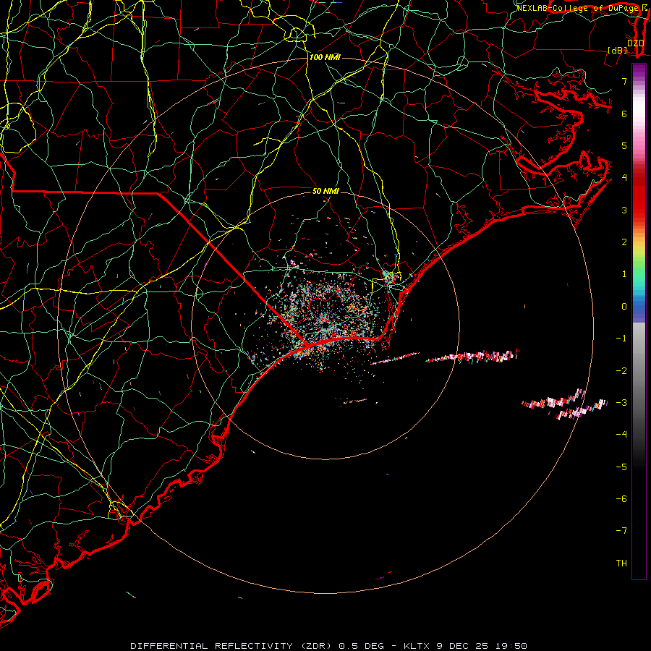Screen dimensions: 651x651
Task: Click the color scale value '0'
Action: [x=624, y=307]
